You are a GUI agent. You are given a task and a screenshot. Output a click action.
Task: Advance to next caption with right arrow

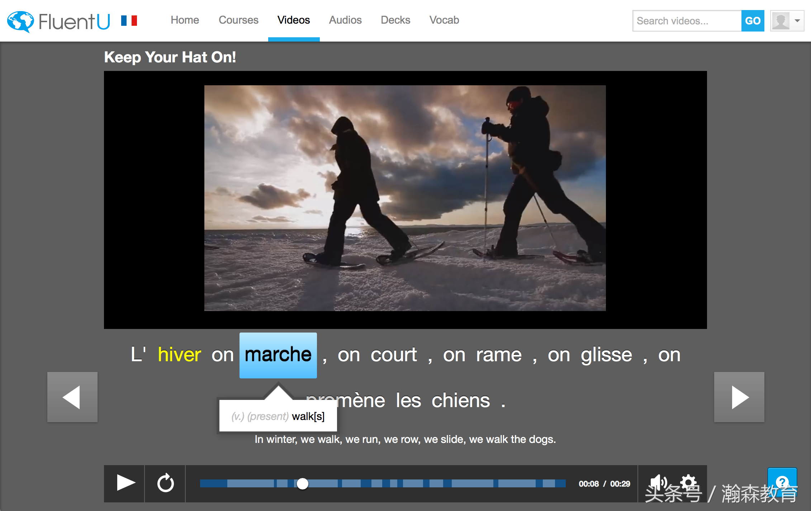coord(739,397)
